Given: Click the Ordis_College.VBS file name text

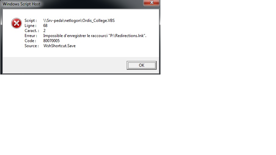Looking at the screenshot, I should pyautogui.click(x=101, y=21).
